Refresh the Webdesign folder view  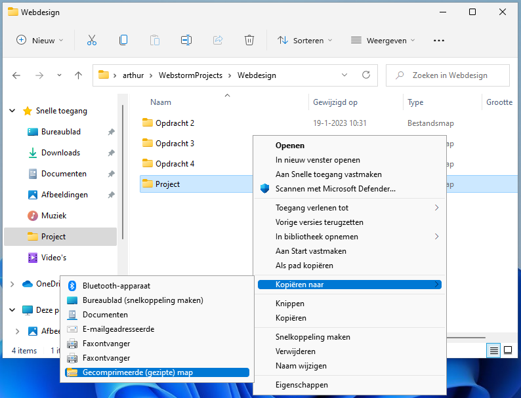[366, 75]
